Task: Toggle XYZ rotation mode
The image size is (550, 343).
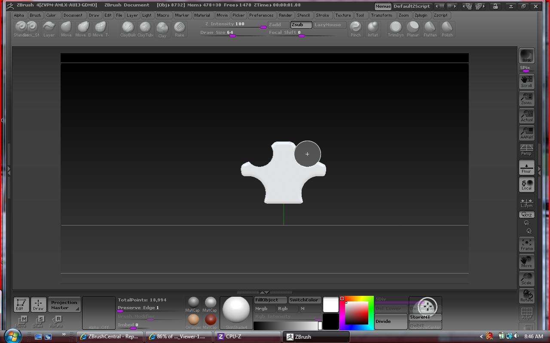Action: click(x=527, y=214)
